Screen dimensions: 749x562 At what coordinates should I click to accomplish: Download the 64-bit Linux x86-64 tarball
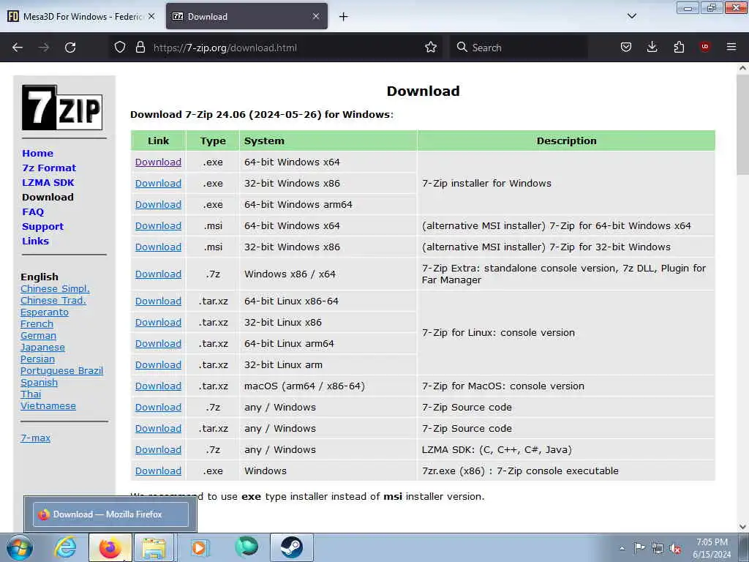[158, 301]
